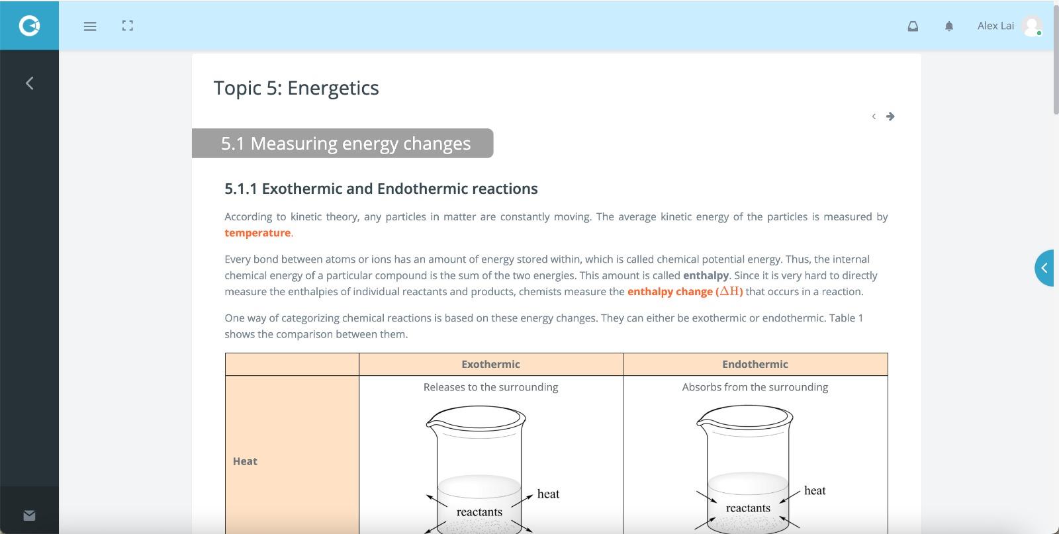
Task: Click the orange 'temperature' keyword
Action: coord(257,233)
